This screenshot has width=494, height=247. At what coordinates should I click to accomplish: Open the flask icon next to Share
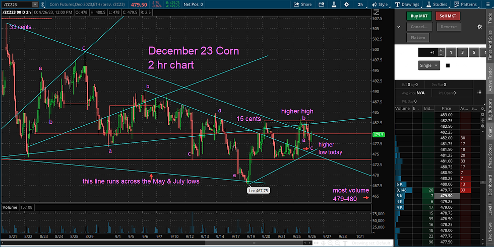pyautogui.click(x=334, y=5)
